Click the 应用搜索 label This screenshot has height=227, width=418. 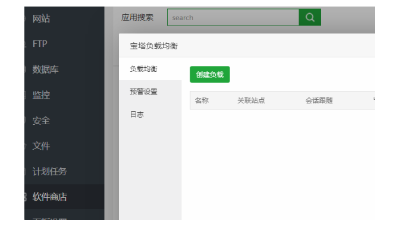point(137,18)
